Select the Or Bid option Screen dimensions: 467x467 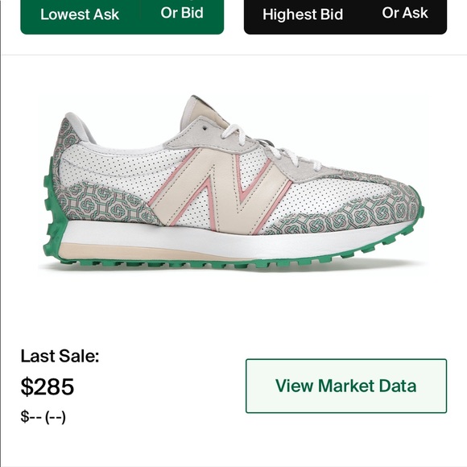[182, 13]
